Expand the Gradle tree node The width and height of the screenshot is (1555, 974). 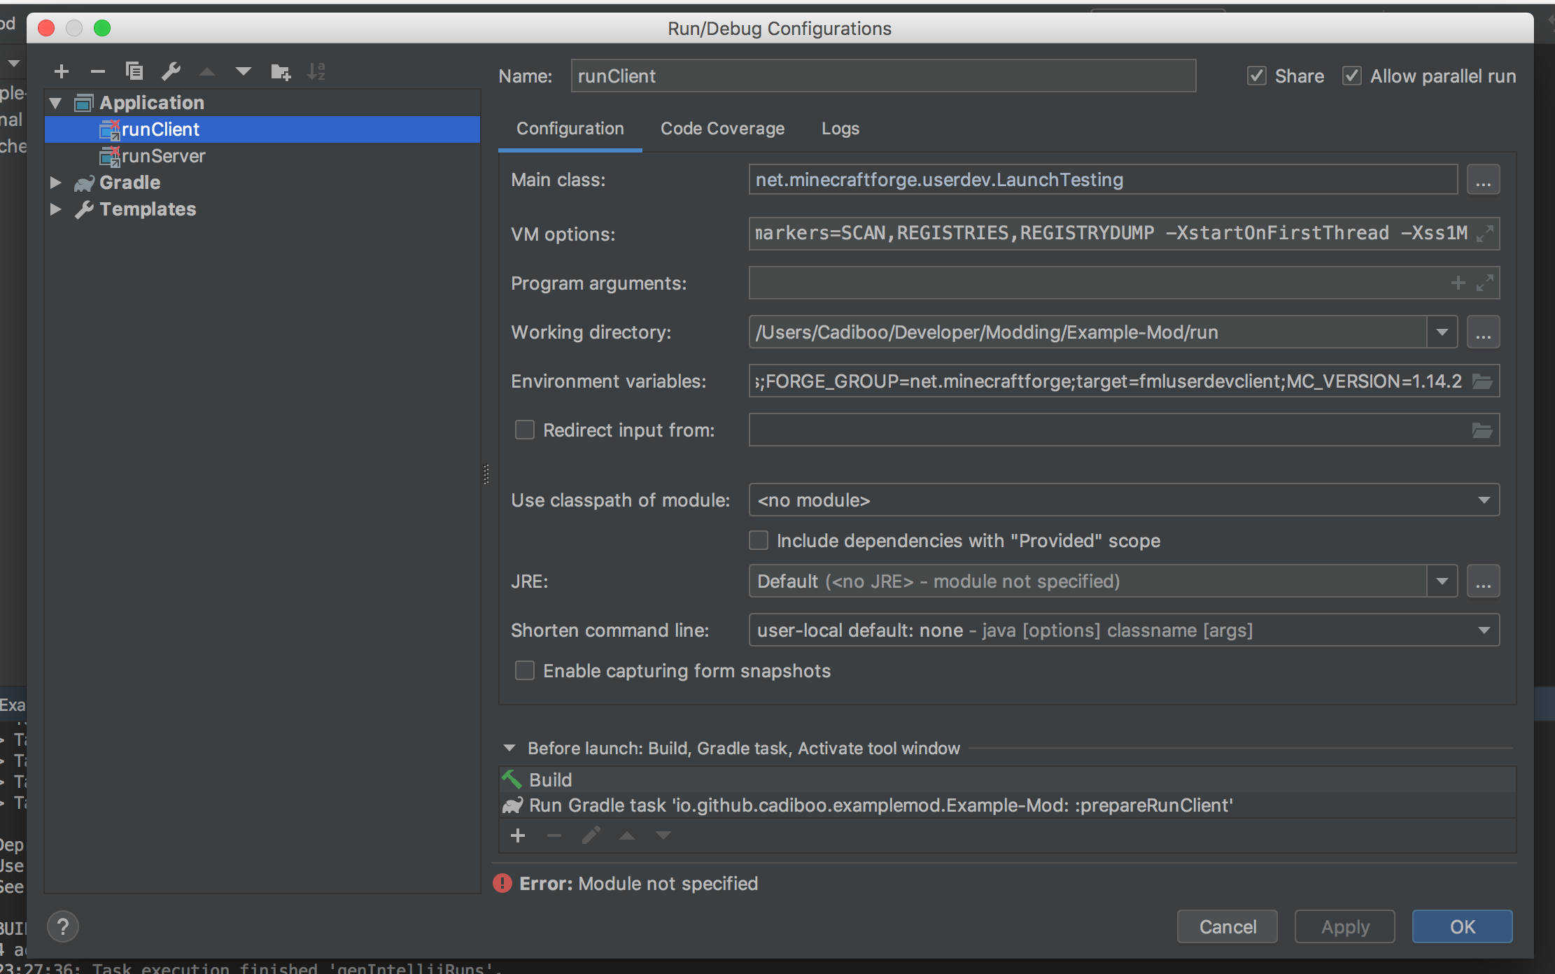tap(56, 182)
